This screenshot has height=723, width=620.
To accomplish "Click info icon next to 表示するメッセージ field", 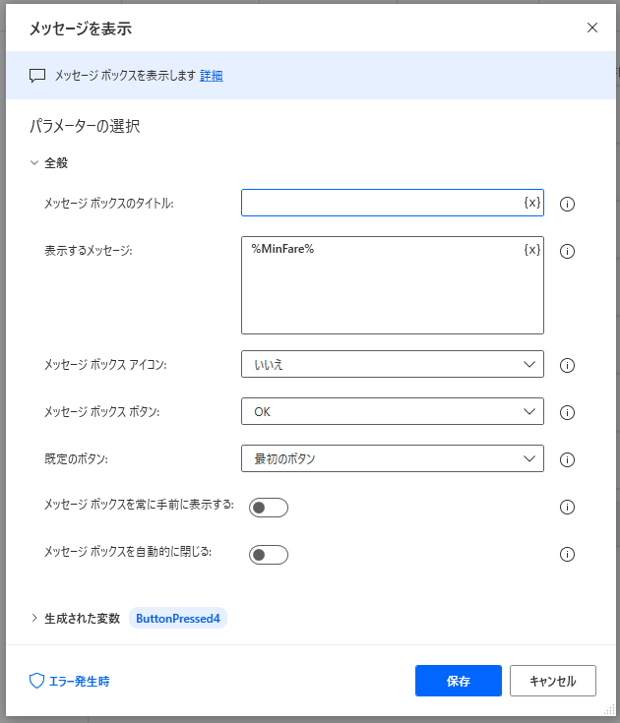I will point(567,251).
